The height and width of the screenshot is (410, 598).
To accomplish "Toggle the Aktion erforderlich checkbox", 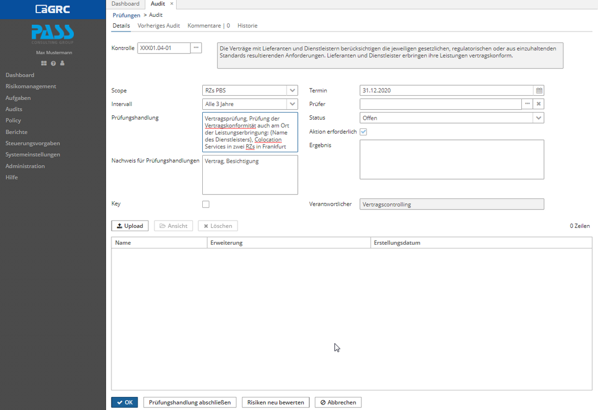I will (x=363, y=132).
